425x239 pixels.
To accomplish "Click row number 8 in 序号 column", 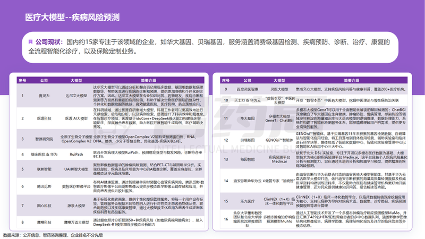I will 22,223.
